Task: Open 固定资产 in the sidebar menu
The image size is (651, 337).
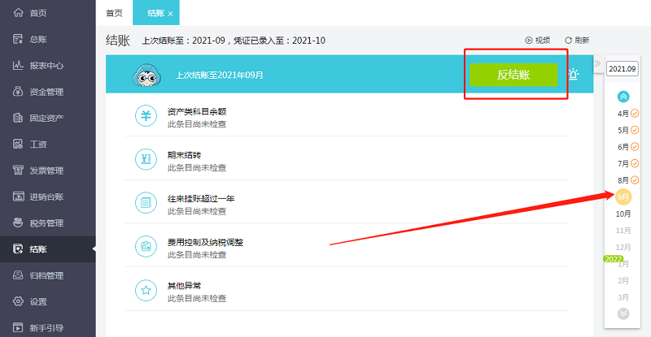Action: click(x=46, y=118)
